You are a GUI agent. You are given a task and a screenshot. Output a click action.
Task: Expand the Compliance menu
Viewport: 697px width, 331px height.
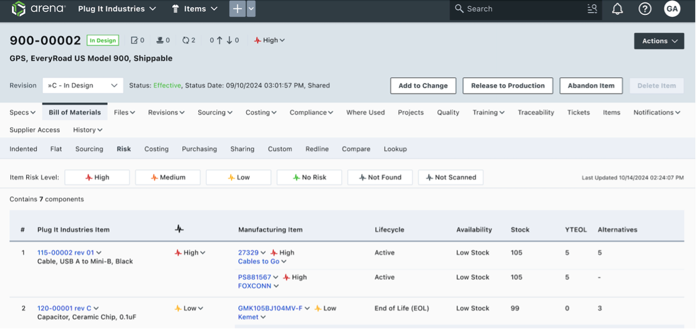pos(311,112)
